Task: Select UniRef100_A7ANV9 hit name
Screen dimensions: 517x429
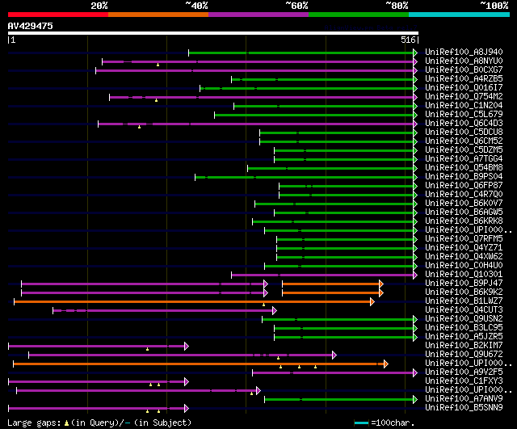Action: pyautogui.click(x=464, y=399)
